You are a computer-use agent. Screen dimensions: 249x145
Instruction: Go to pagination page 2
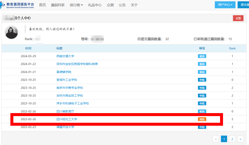[x=232, y=139]
